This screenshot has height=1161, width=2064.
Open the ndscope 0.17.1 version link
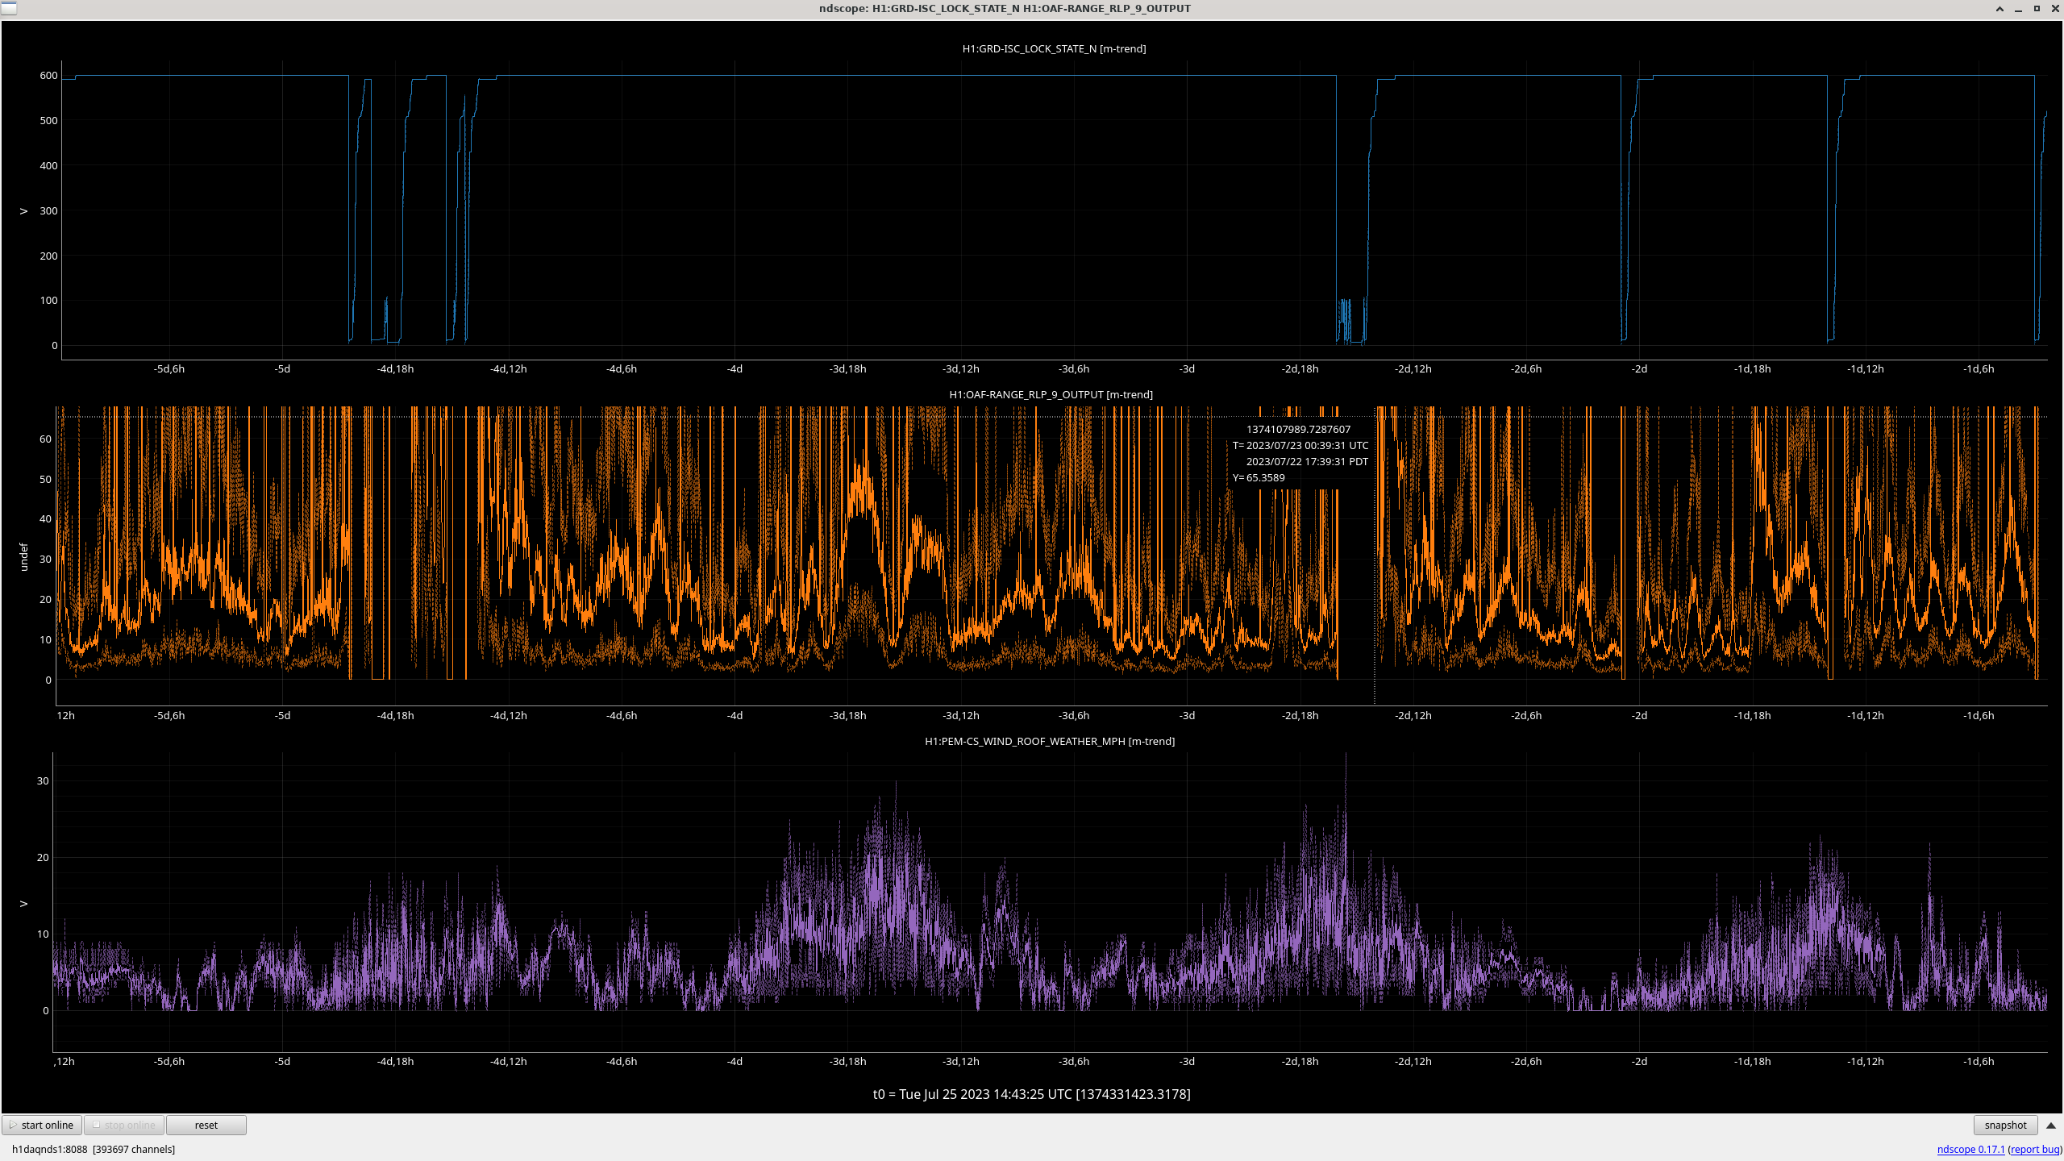1970,1150
